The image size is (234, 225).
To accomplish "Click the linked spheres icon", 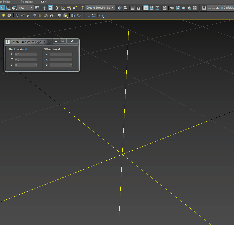I will click(x=23, y=15).
